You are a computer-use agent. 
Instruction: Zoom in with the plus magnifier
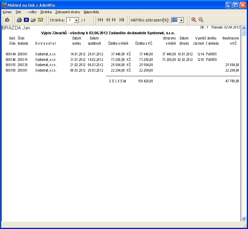click(x=194, y=20)
